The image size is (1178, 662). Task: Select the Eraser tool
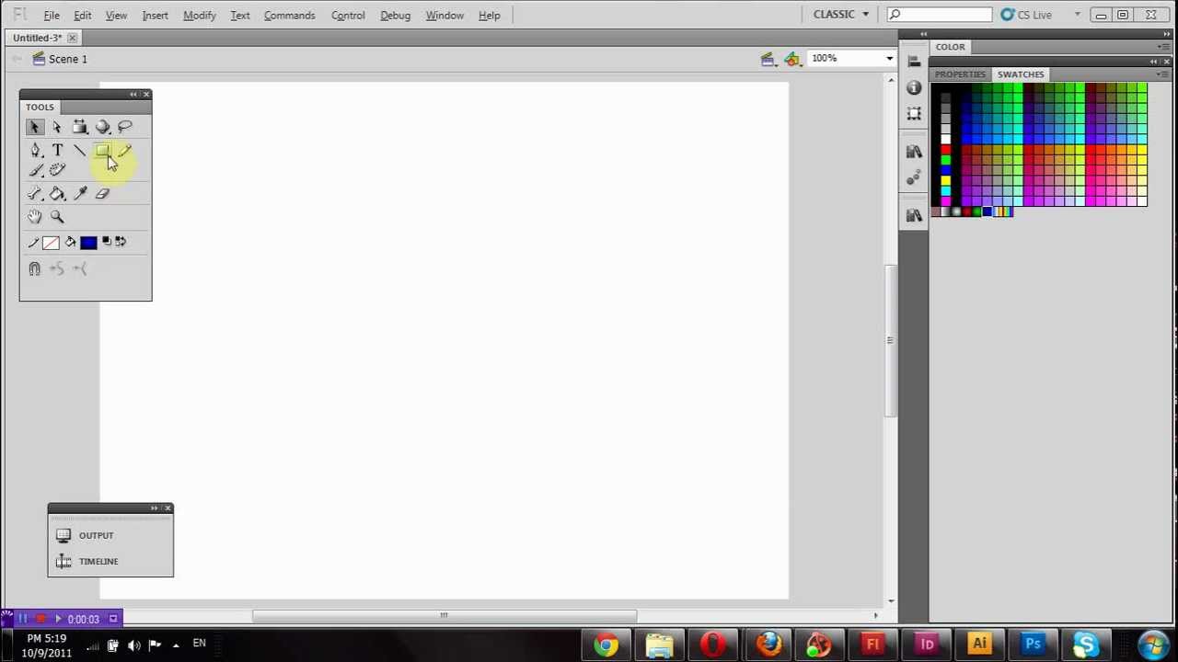[x=102, y=194]
